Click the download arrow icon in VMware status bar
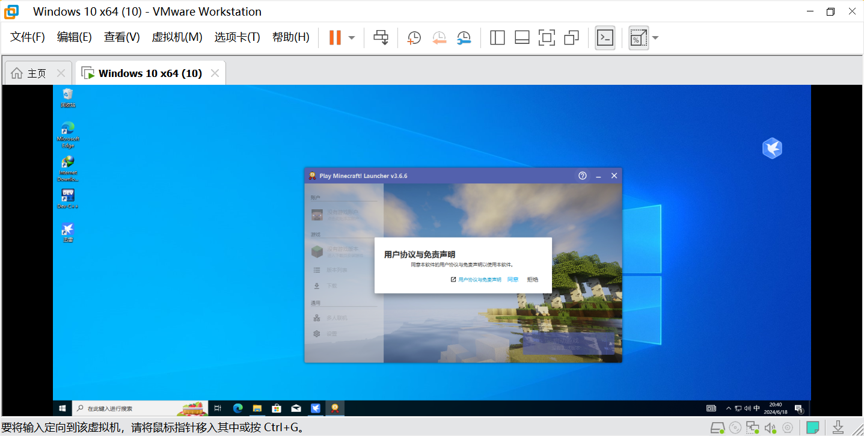864x436 pixels. [x=838, y=428]
